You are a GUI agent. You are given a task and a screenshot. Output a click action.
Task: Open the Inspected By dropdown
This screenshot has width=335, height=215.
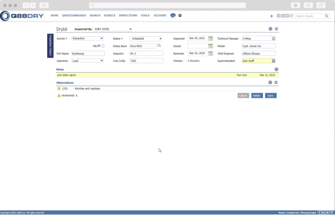coord(113,29)
